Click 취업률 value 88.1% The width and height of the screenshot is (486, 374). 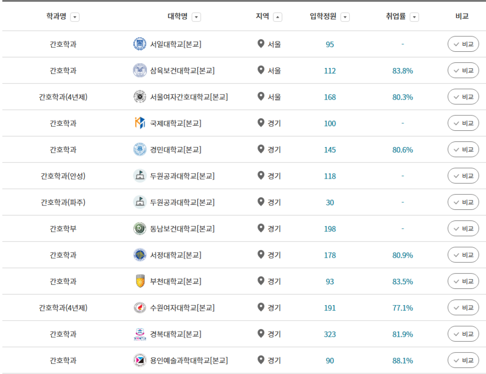[402, 361]
